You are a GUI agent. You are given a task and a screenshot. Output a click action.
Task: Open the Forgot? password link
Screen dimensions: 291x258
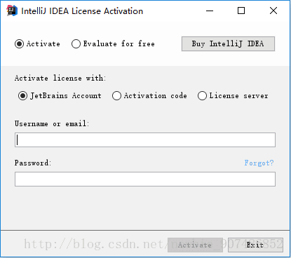click(x=259, y=163)
